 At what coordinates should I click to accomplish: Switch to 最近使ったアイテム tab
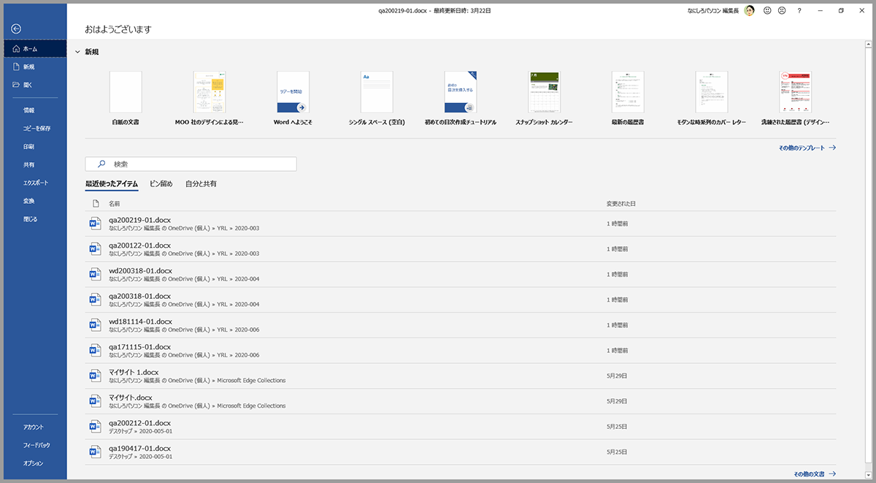[x=112, y=184]
